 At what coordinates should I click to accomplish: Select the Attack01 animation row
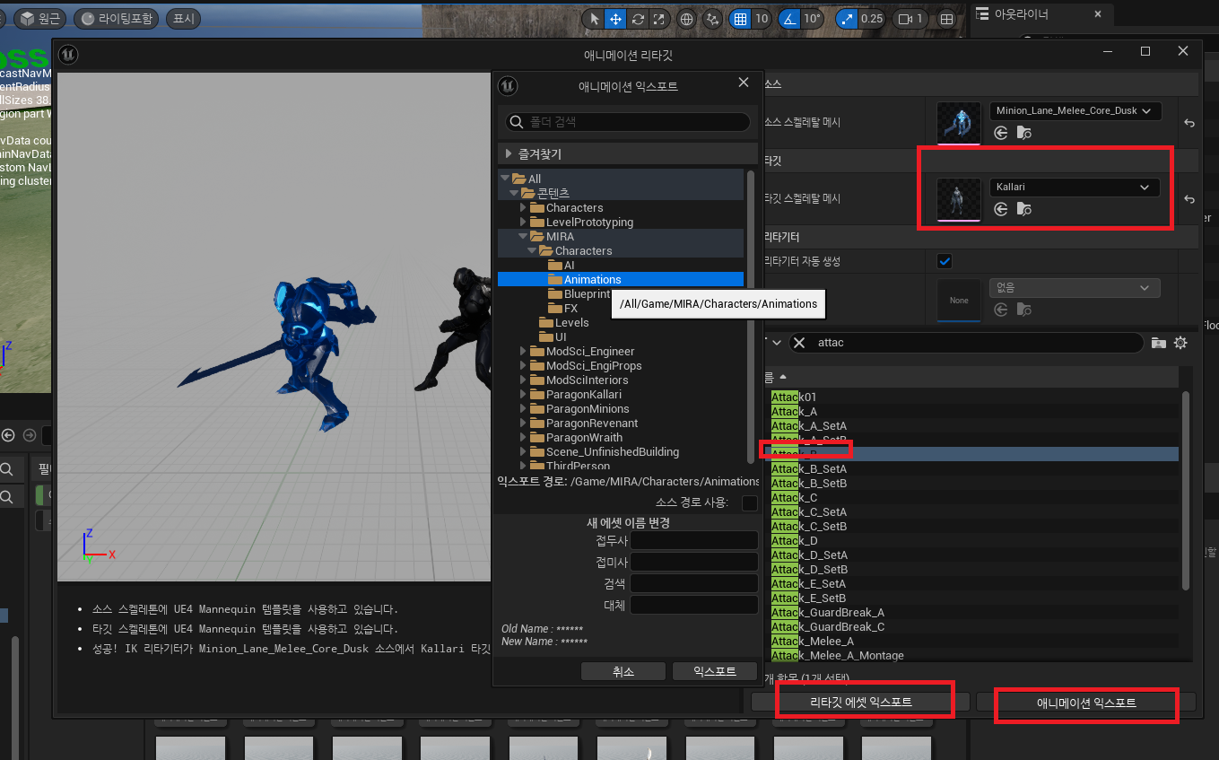pos(975,397)
